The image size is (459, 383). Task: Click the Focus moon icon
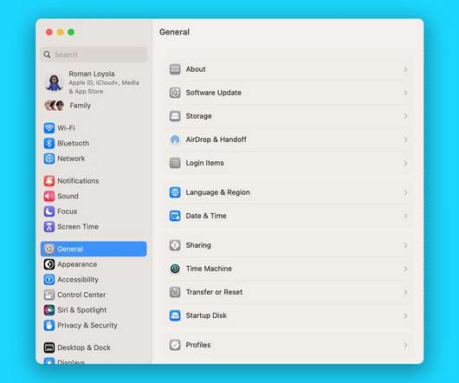[x=48, y=211]
